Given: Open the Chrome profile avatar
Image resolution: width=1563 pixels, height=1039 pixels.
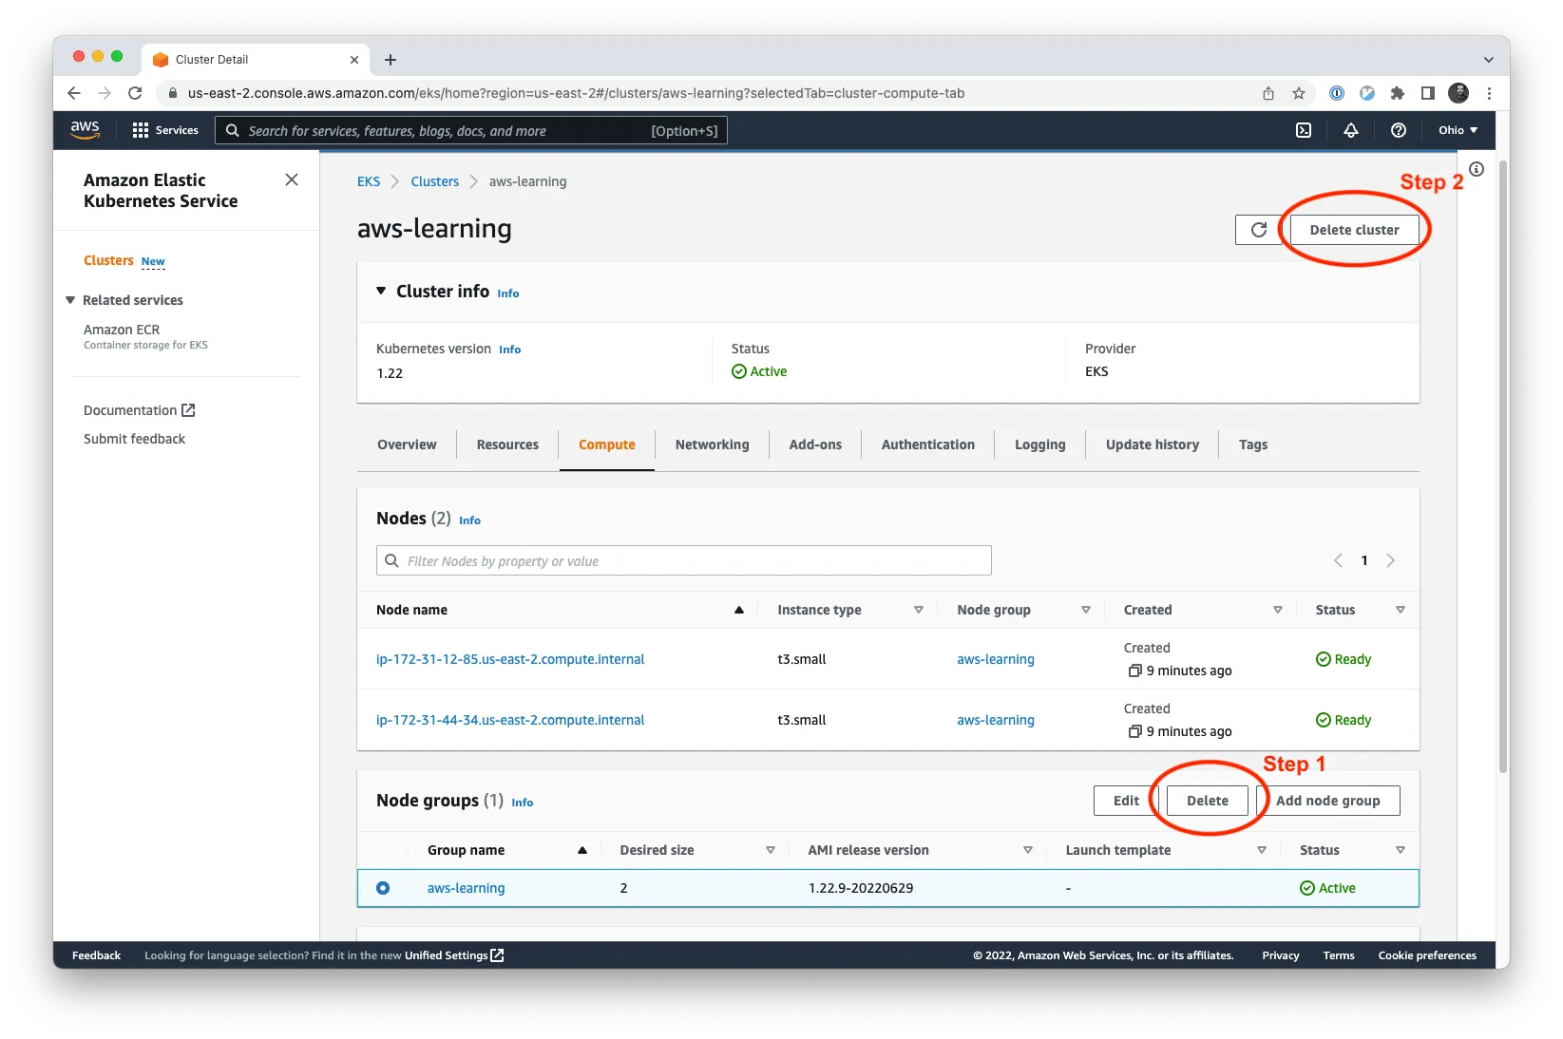Looking at the screenshot, I should (1458, 93).
